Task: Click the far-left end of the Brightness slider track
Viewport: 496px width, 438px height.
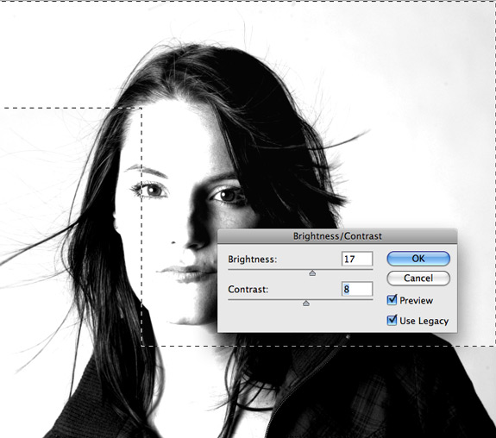Action: point(229,270)
